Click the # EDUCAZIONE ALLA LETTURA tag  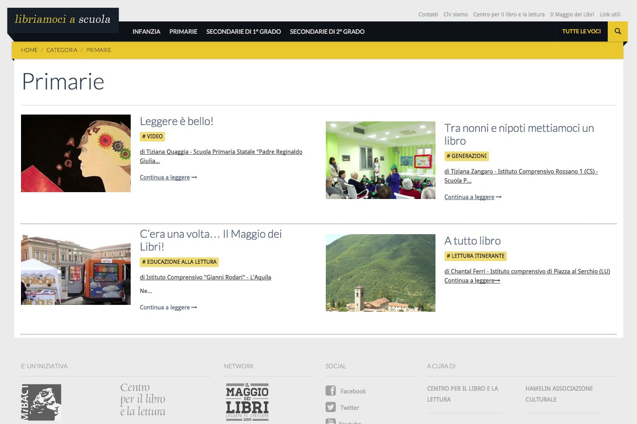pyautogui.click(x=179, y=262)
